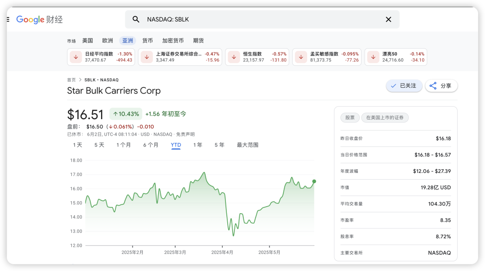
Task: Click the checkmark icon in 已关注
Action: click(393, 86)
